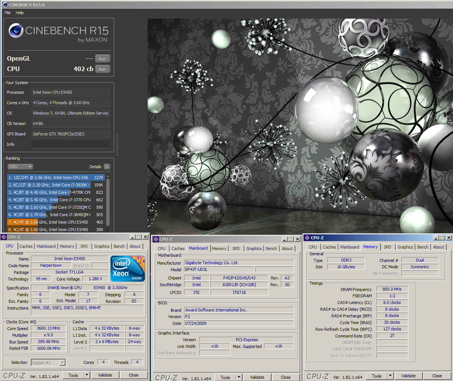Image resolution: width=453 pixels, height=381 pixels.
Task: Select ranking row 12C/24T Xeon X56
Action: coord(56,177)
